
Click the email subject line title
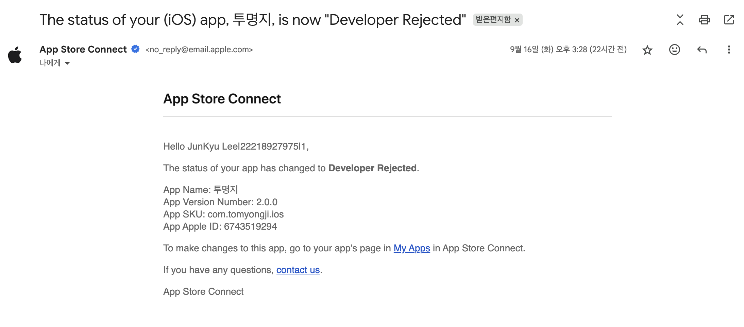coord(253,20)
